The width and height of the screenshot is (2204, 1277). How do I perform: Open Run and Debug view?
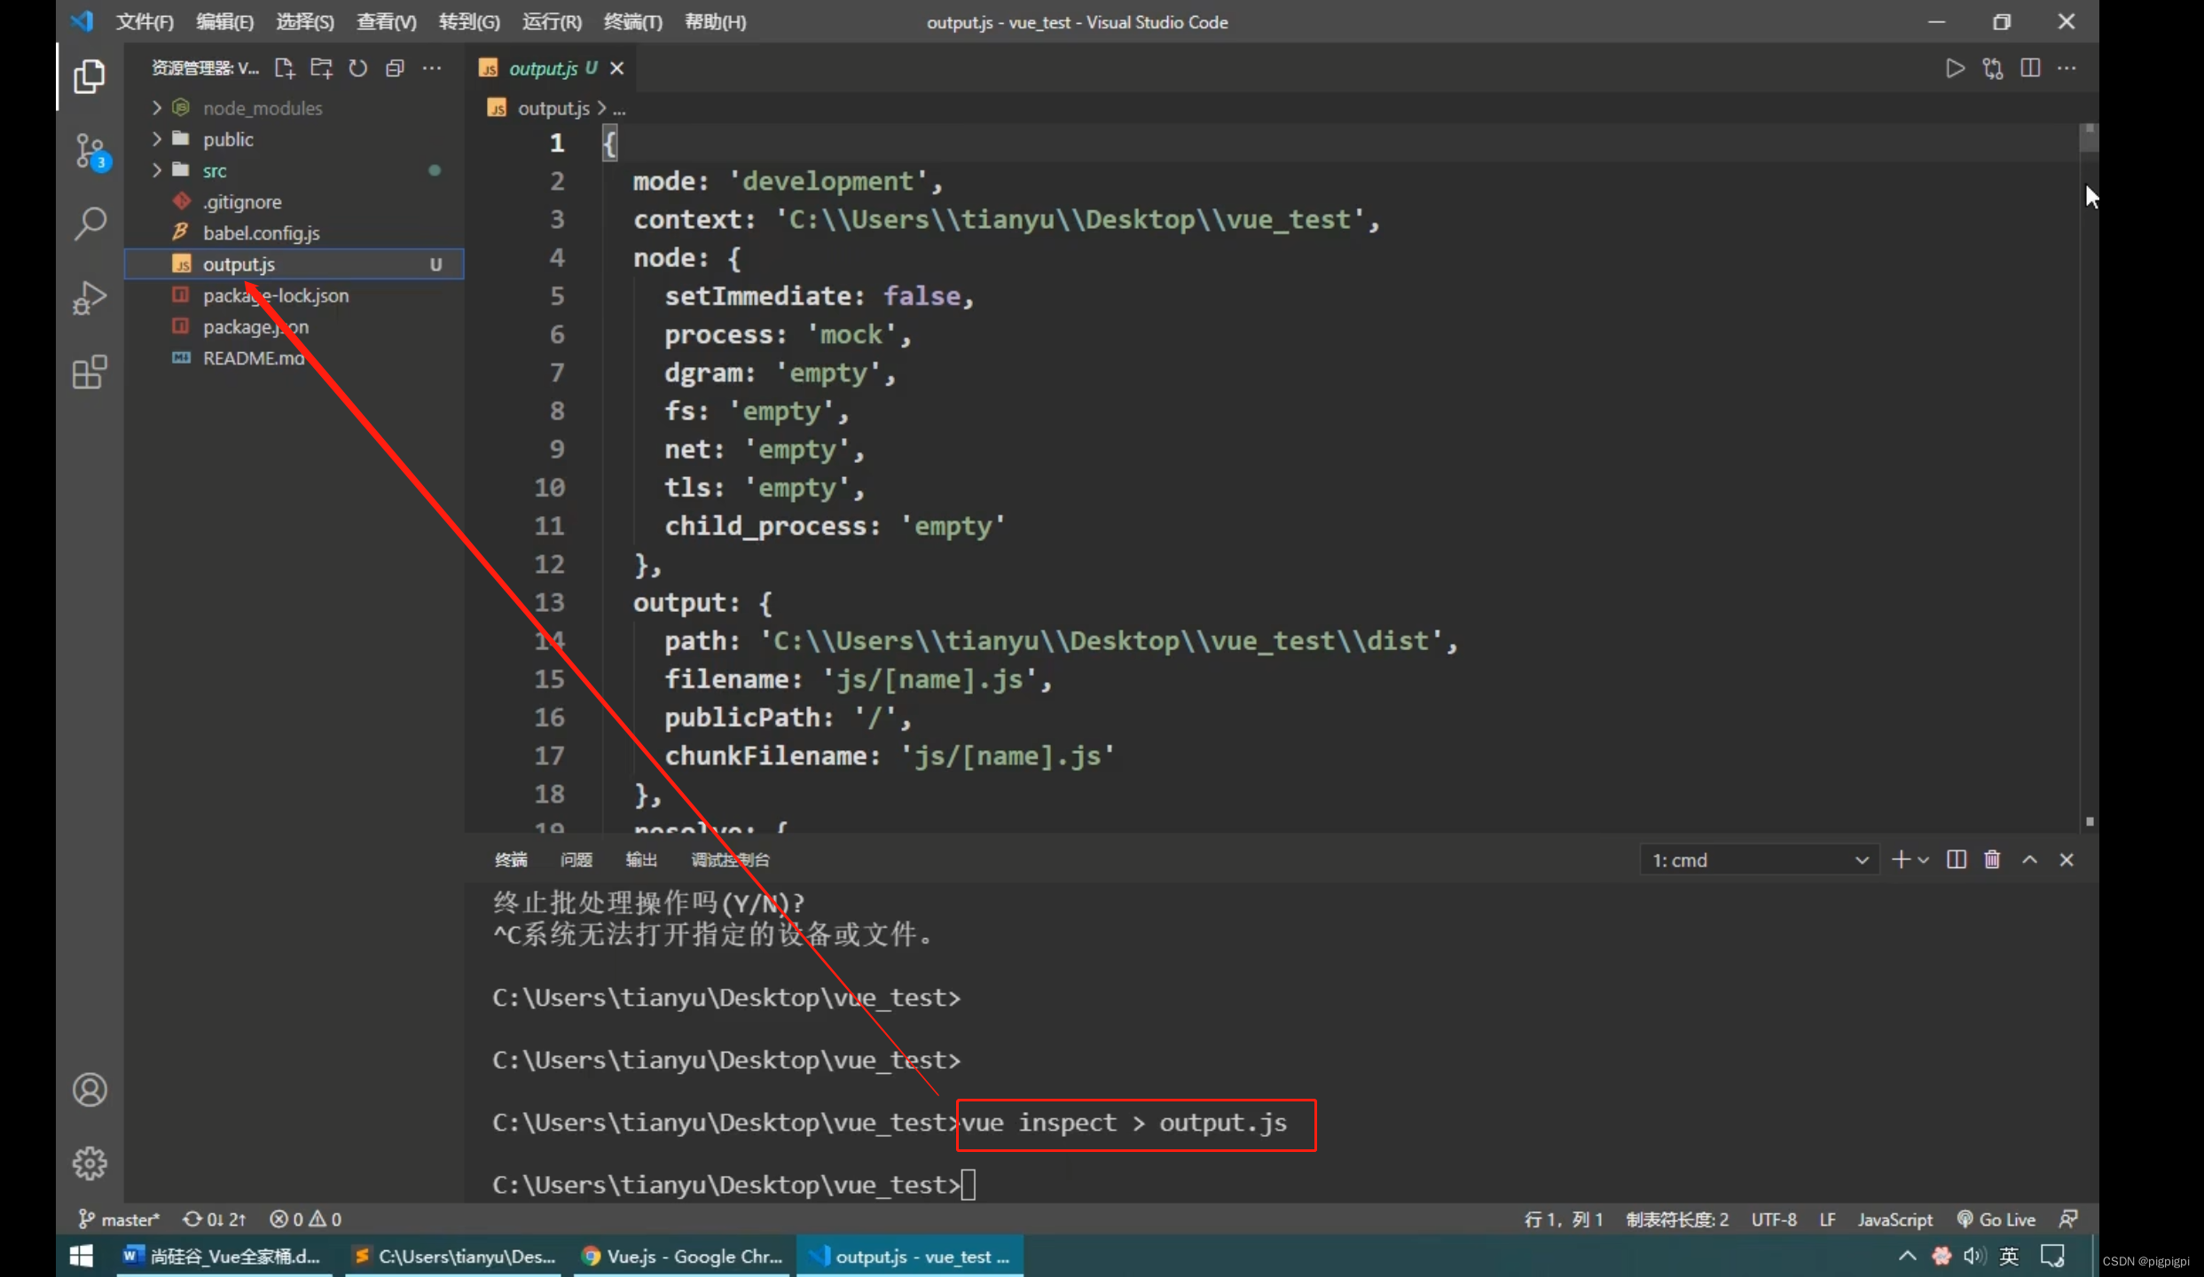tap(90, 298)
